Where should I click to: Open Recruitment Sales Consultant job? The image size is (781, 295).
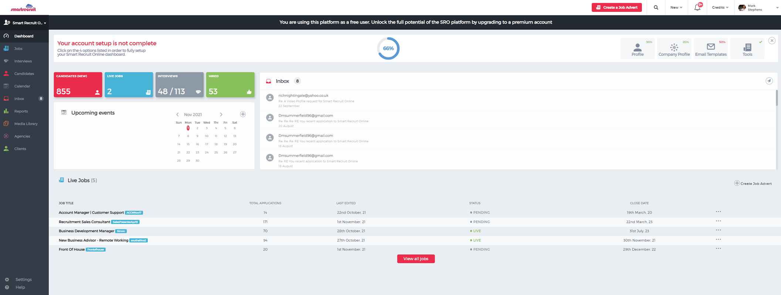84,222
